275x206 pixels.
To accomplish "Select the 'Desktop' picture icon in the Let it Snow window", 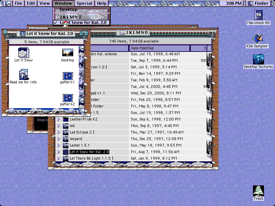I will [x=67, y=53].
